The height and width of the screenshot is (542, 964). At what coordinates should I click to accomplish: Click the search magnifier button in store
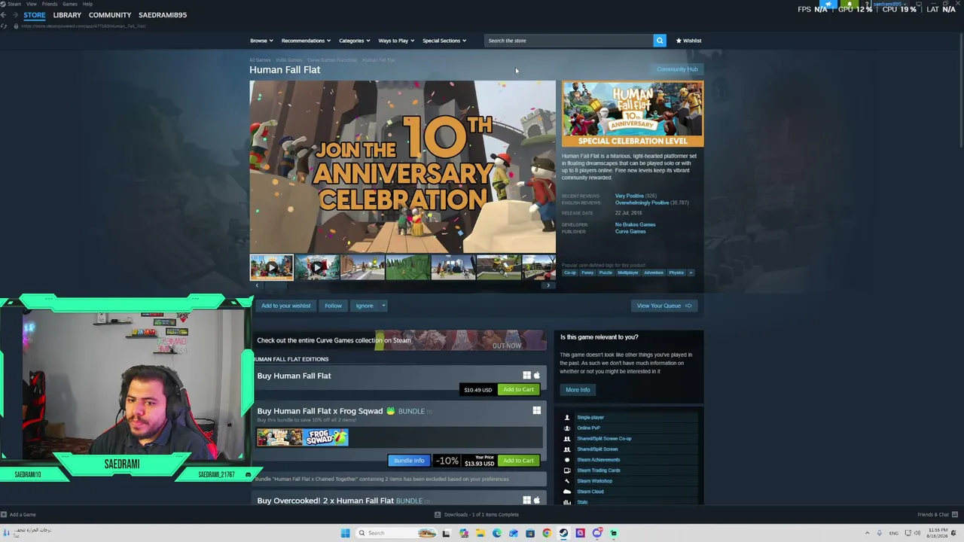pos(660,41)
